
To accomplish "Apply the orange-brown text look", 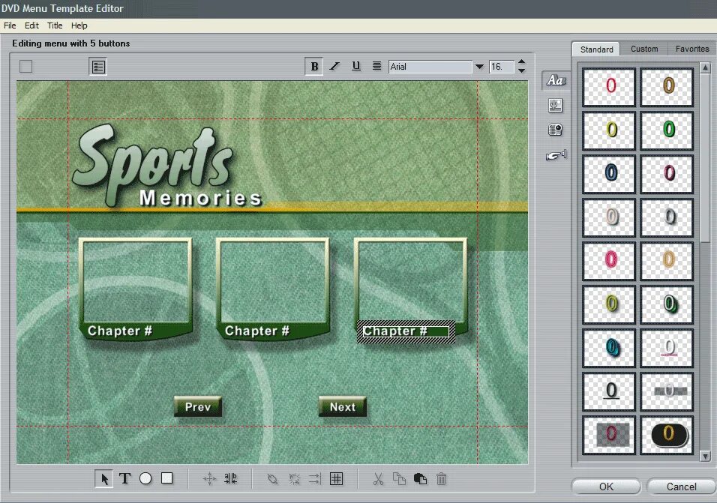I will (667, 87).
